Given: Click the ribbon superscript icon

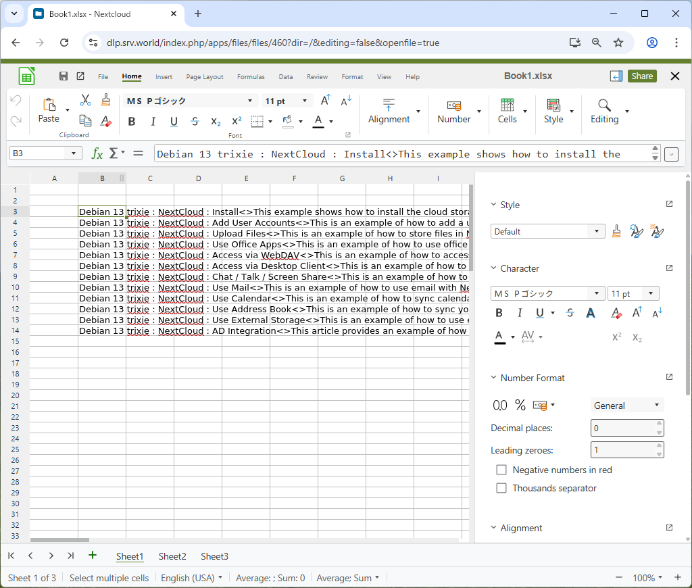Looking at the screenshot, I should (237, 122).
